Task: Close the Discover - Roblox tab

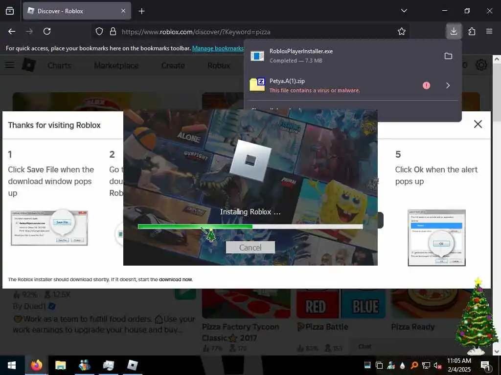Action: pos(123,11)
